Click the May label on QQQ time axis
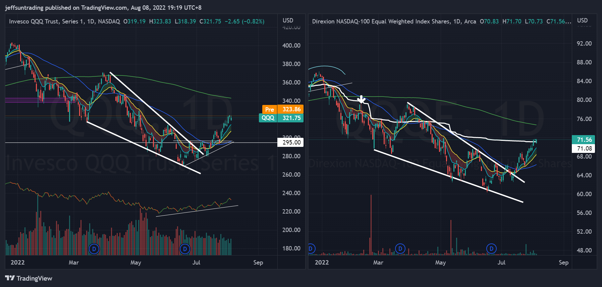Screen dimensions: 602x287 [x=136, y=263]
